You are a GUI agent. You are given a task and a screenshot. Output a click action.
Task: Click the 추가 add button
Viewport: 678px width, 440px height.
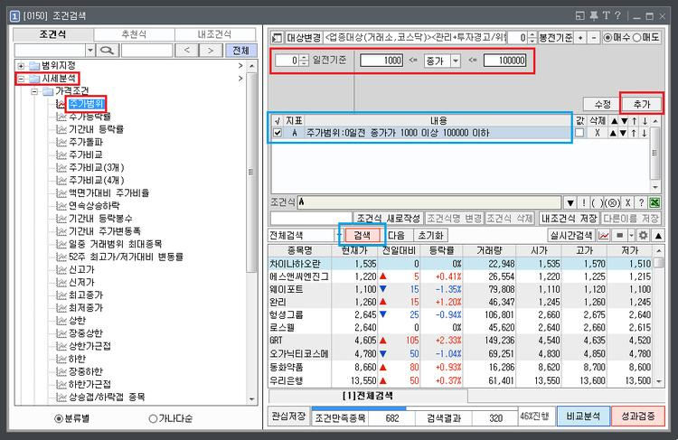click(642, 104)
